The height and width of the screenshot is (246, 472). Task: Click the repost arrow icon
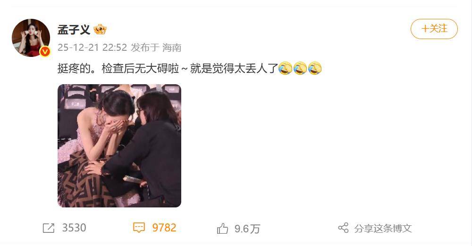tap(49, 228)
